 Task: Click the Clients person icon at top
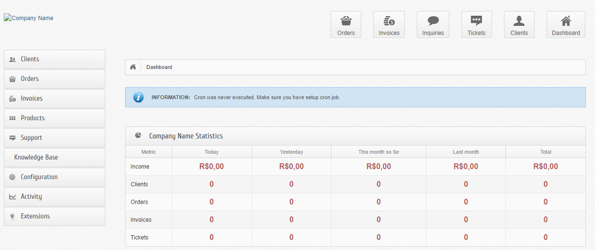519,22
